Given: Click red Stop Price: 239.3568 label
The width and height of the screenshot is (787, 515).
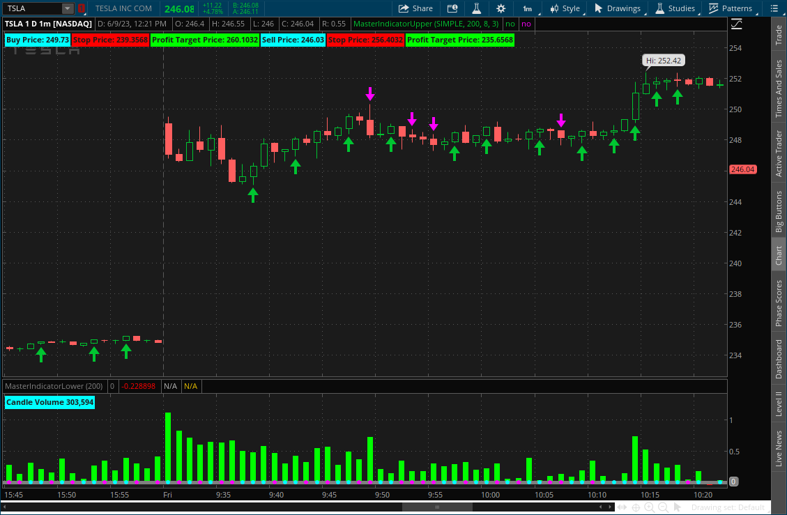Looking at the screenshot, I should click(110, 40).
